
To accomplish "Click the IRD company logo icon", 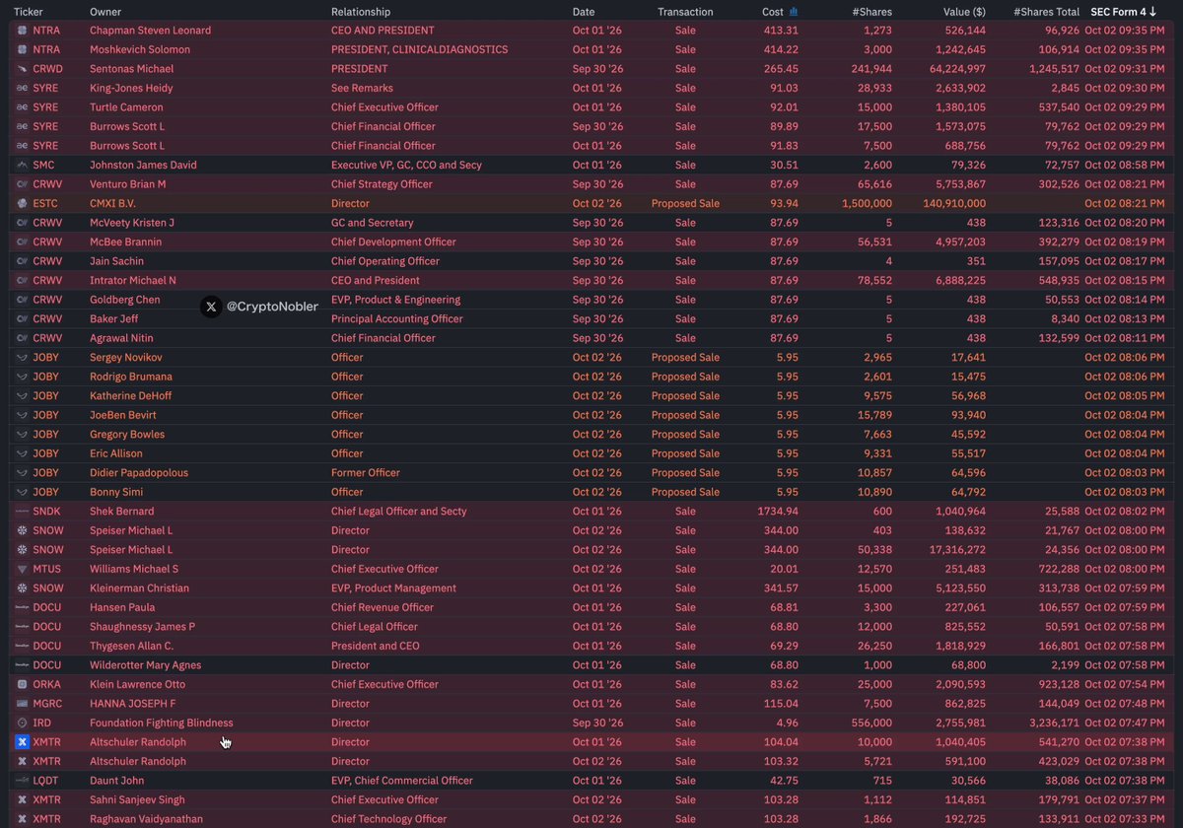I will [x=22, y=723].
